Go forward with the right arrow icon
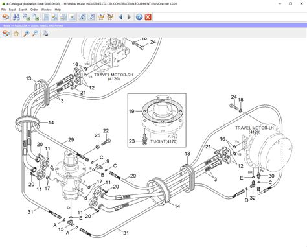Screen dimensions: 307x247 coord(129,17)
